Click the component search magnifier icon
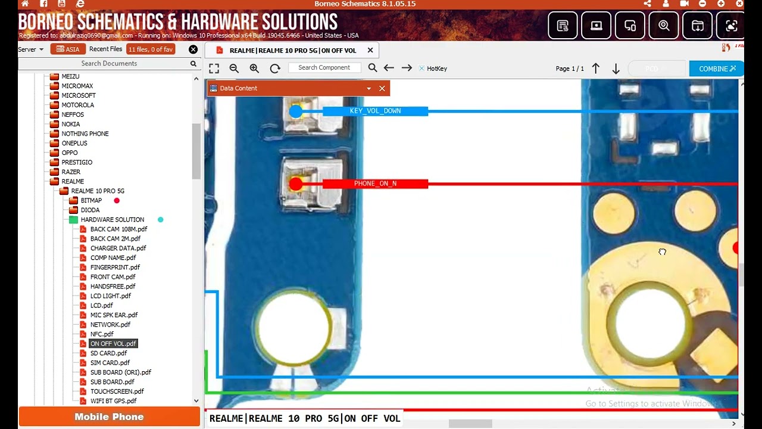 (373, 68)
